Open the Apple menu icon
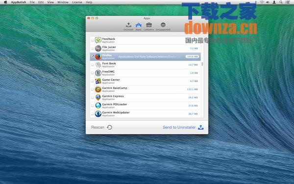The height and width of the screenshot is (184, 294). click(5, 2)
